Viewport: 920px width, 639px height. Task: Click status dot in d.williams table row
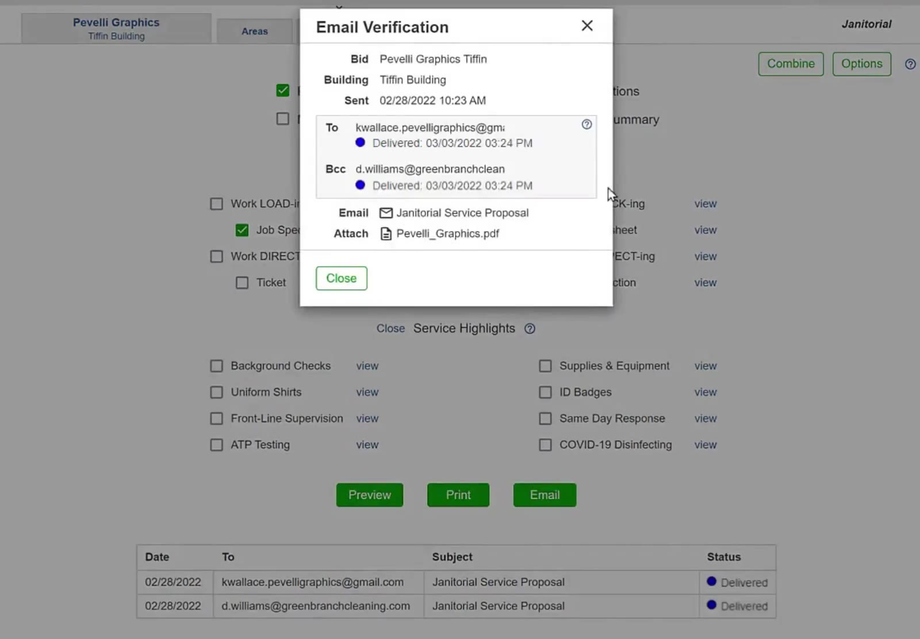tap(711, 605)
